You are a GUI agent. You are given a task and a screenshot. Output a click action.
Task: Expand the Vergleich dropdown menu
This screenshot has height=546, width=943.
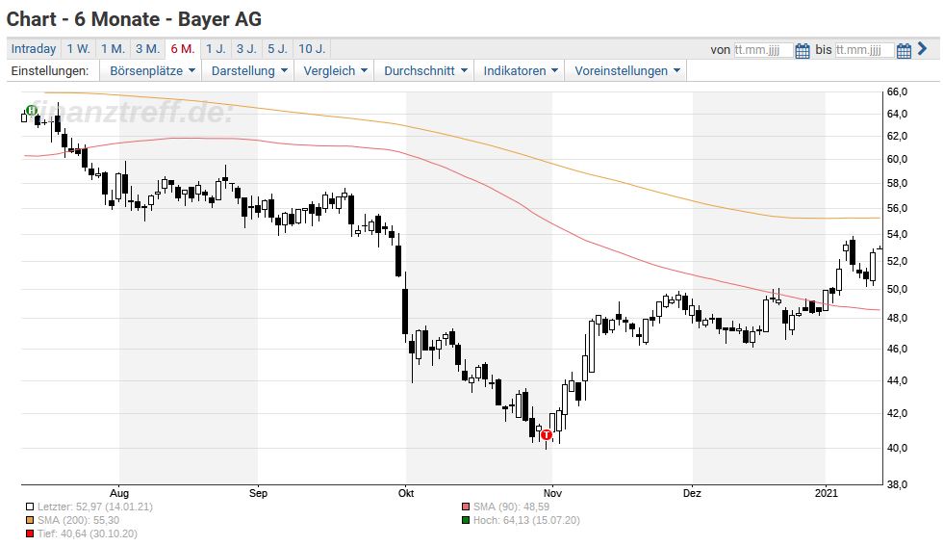coord(335,70)
